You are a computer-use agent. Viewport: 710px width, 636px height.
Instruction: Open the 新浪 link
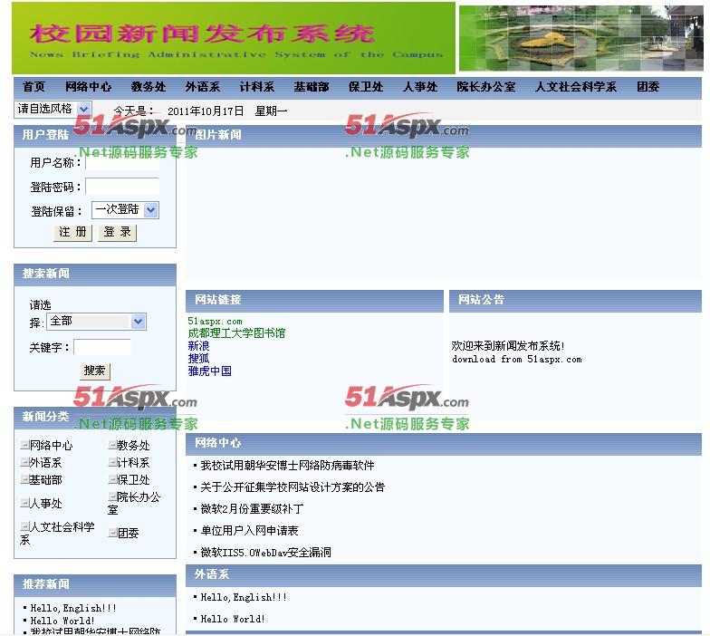(199, 346)
